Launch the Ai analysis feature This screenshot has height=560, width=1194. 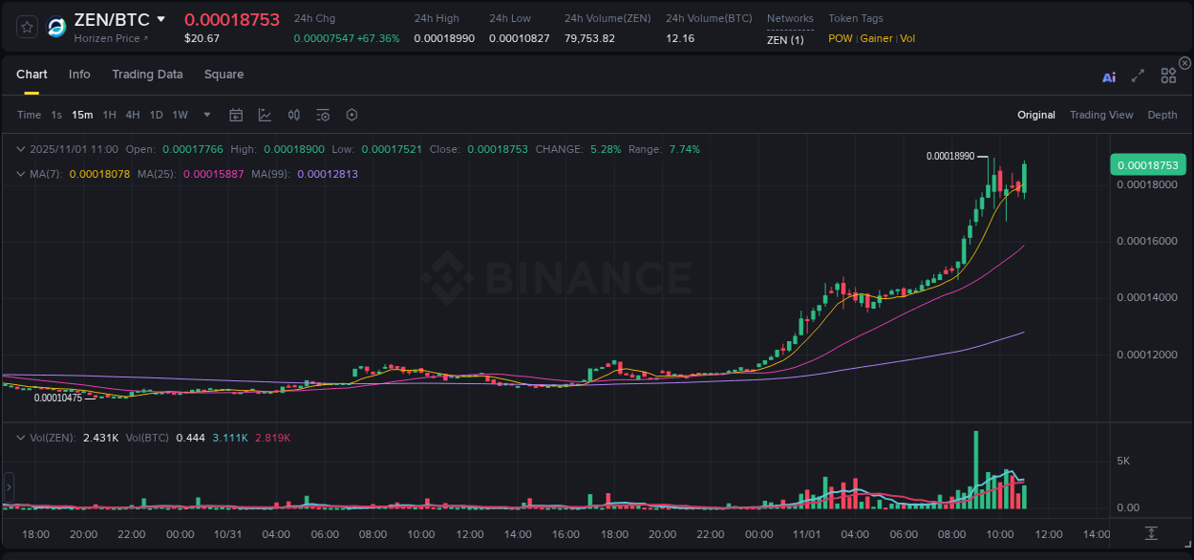tap(1108, 76)
